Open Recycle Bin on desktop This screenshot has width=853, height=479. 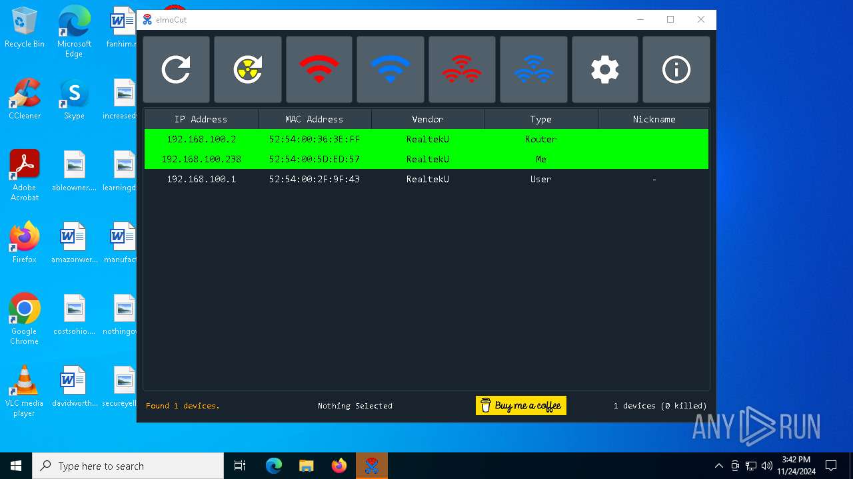(x=25, y=28)
